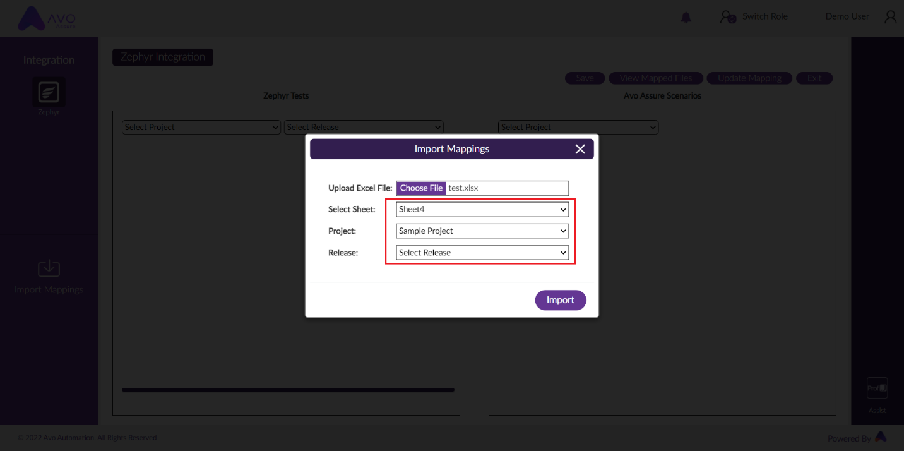Click the Zephyr Tests heading

click(x=286, y=96)
